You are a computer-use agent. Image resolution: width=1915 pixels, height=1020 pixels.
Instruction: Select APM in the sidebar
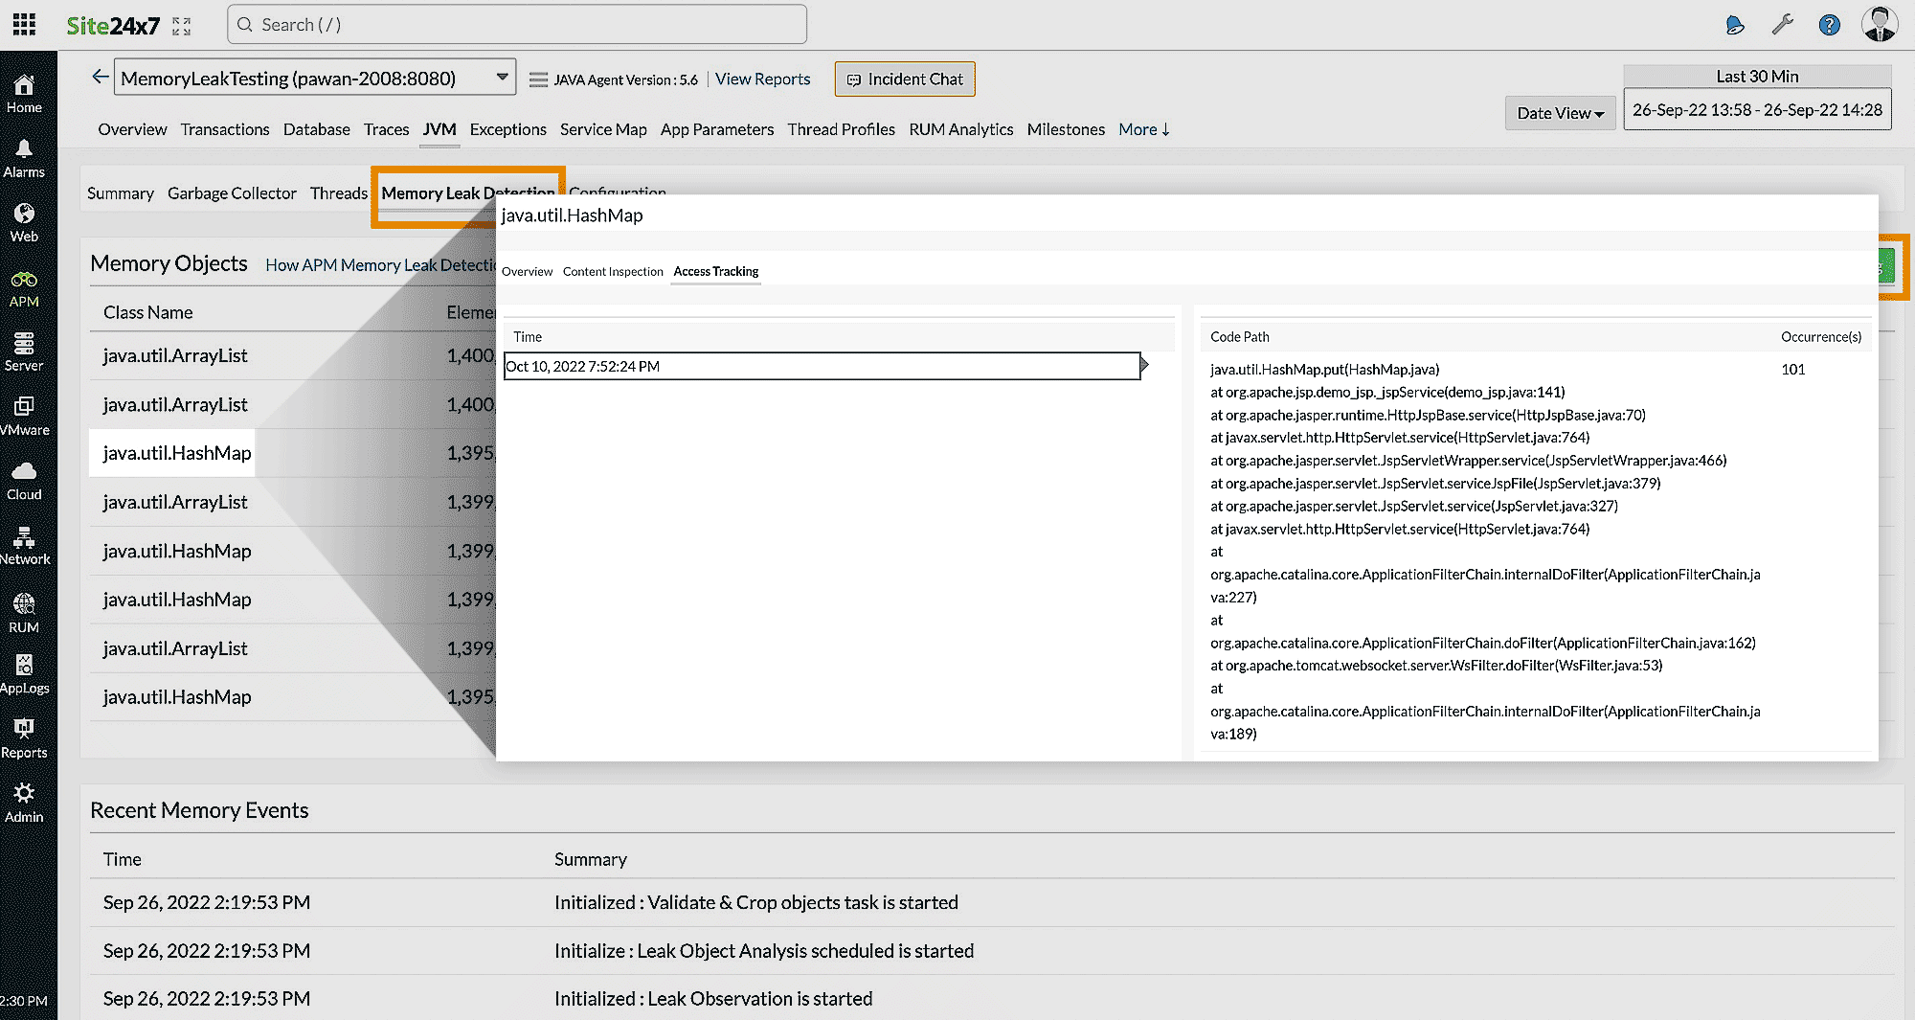tap(24, 288)
